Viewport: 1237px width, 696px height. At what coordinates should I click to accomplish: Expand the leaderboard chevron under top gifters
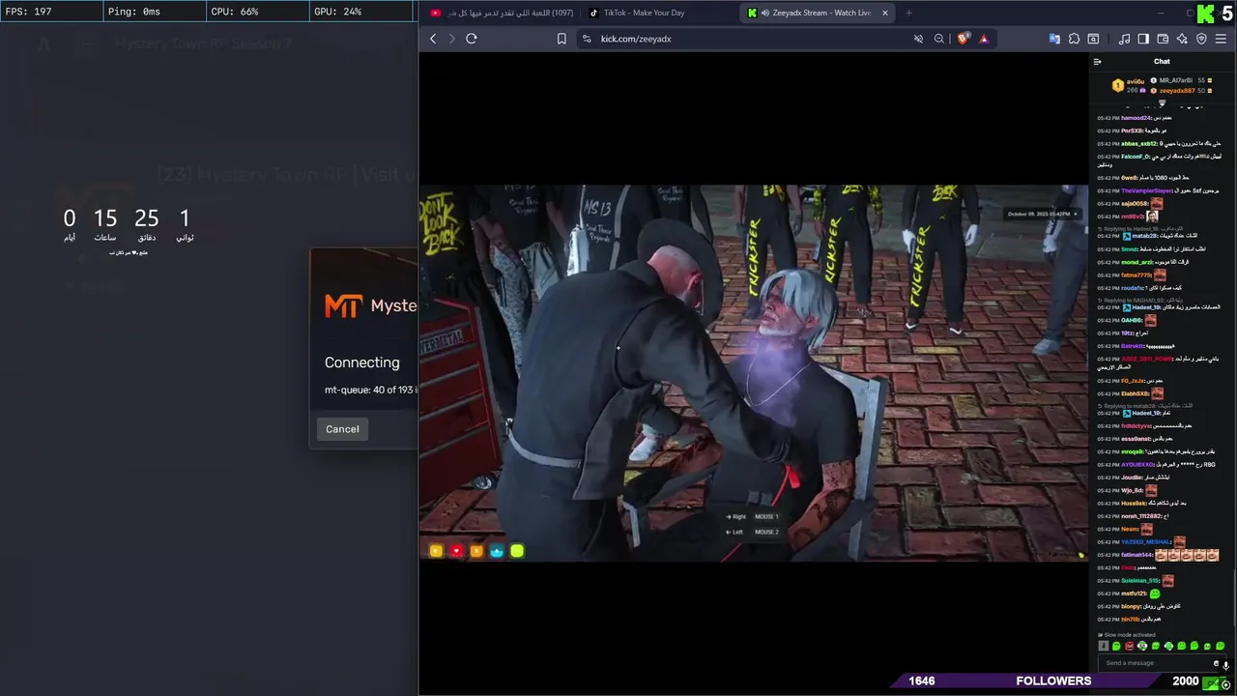[1163, 102]
